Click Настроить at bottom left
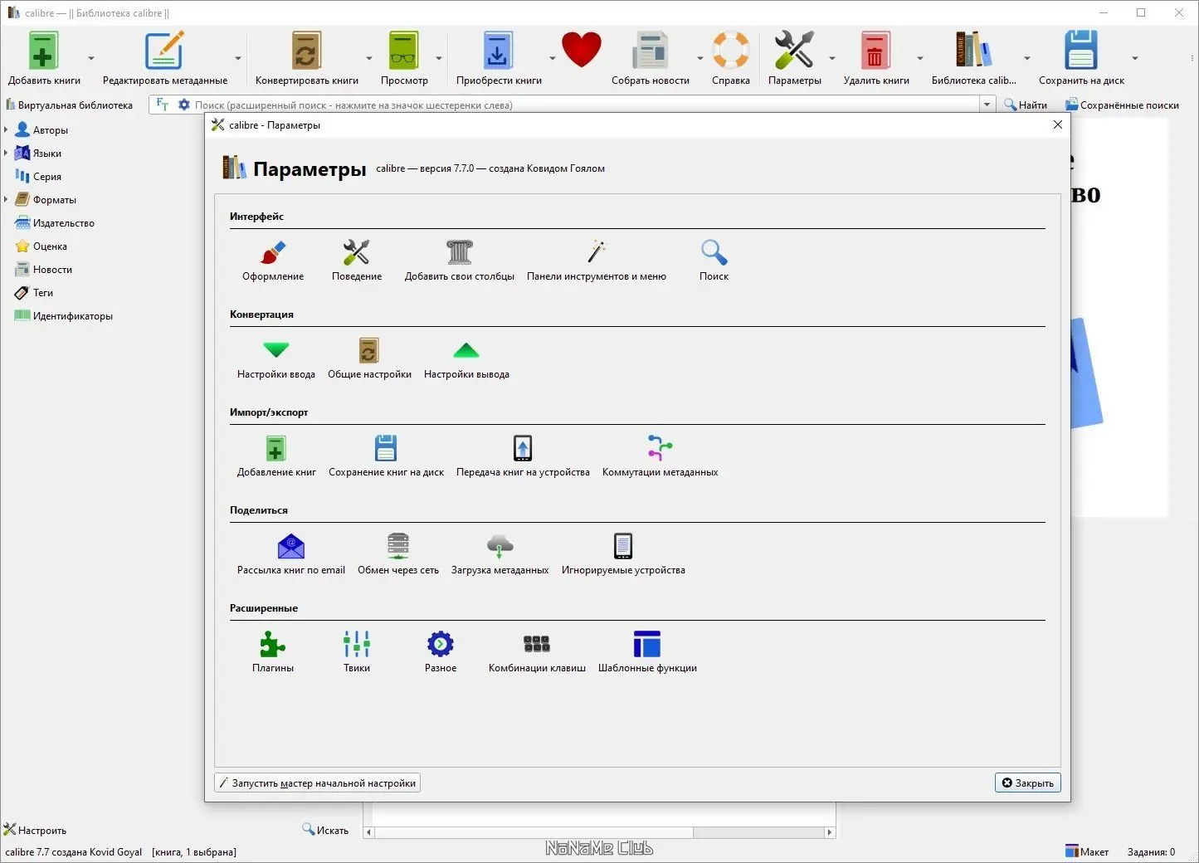The width and height of the screenshot is (1199, 863). pyautogui.click(x=35, y=830)
